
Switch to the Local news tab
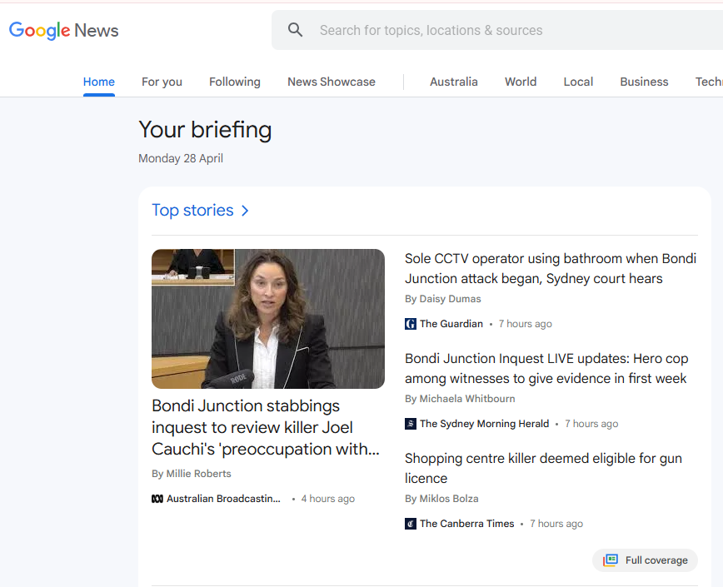click(578, 82)
